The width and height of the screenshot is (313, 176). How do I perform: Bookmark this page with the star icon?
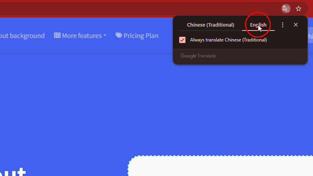(x=299, y=9)
